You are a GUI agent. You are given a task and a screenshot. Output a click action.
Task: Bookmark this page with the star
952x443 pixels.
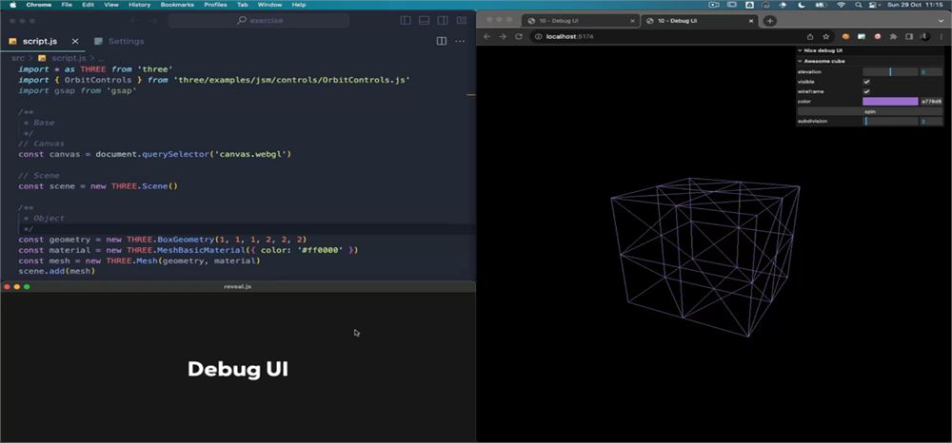(x=825, y=36)
